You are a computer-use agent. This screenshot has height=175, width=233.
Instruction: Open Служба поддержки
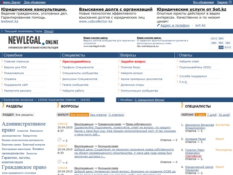(x=193, y=76)
